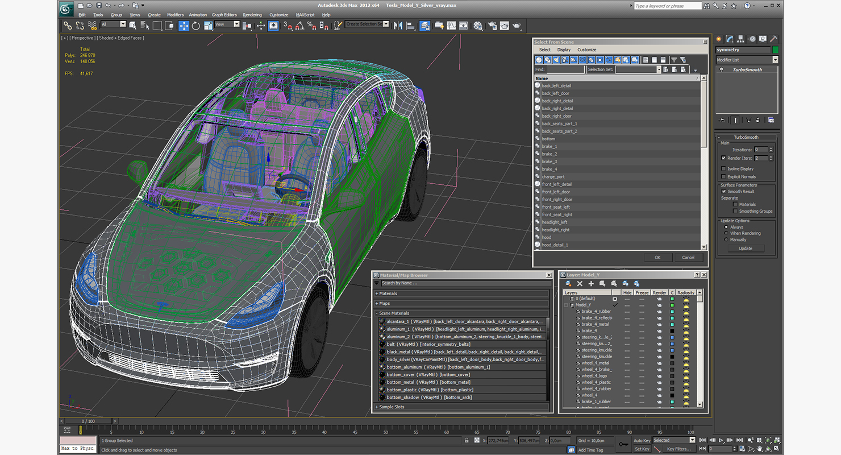The height and width of the screenshot is (455, 841).
Task: Toggle Display Geometry filter in Select From Scene
Action: pyautogui.click(x=540, y=60)
